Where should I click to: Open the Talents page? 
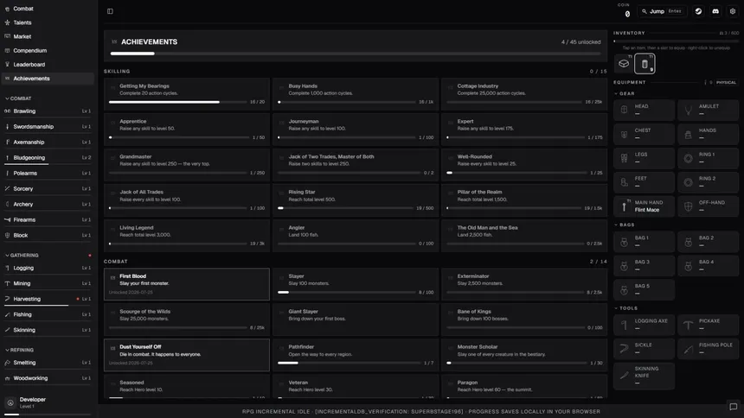(x=48, y=22)
